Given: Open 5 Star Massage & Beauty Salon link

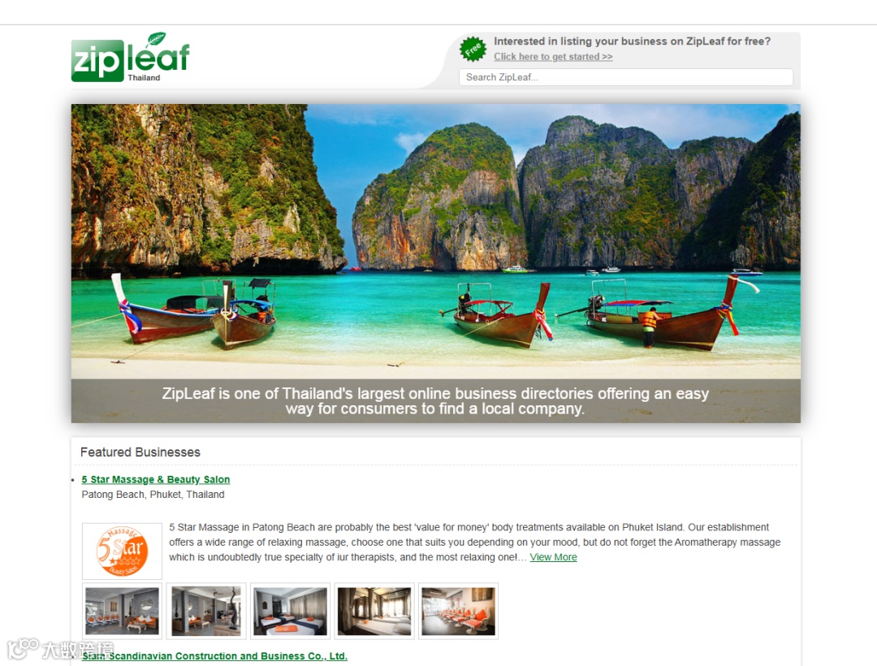Looking at the screenshot, I should tap(155, 479).
